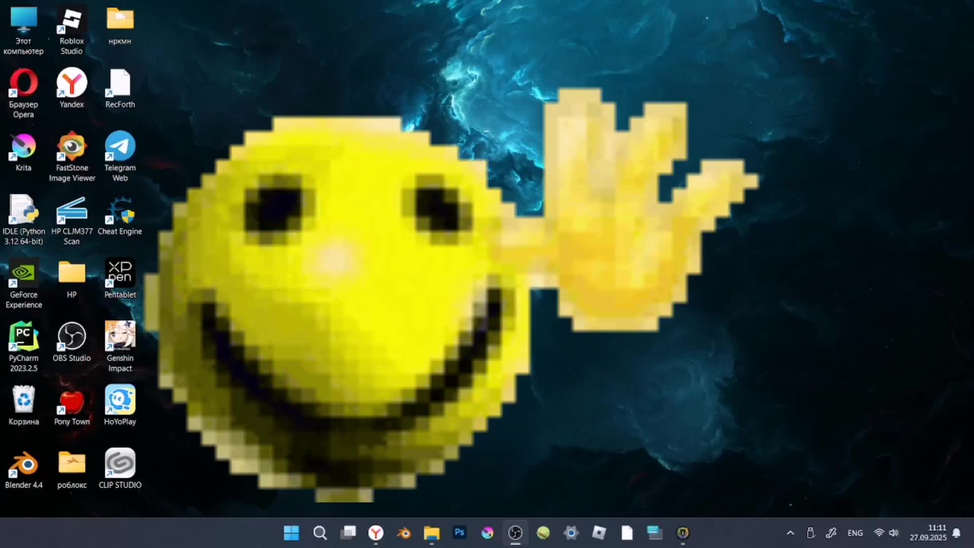
Task: Switch input language via ENG indicator
Action: [x=855, y=533]
